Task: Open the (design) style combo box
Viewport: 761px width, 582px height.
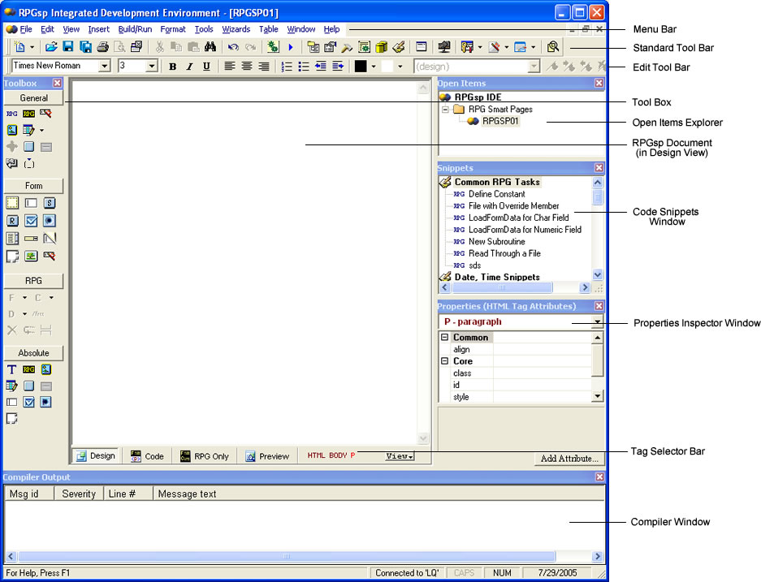Action: click(x=477, y=66)
